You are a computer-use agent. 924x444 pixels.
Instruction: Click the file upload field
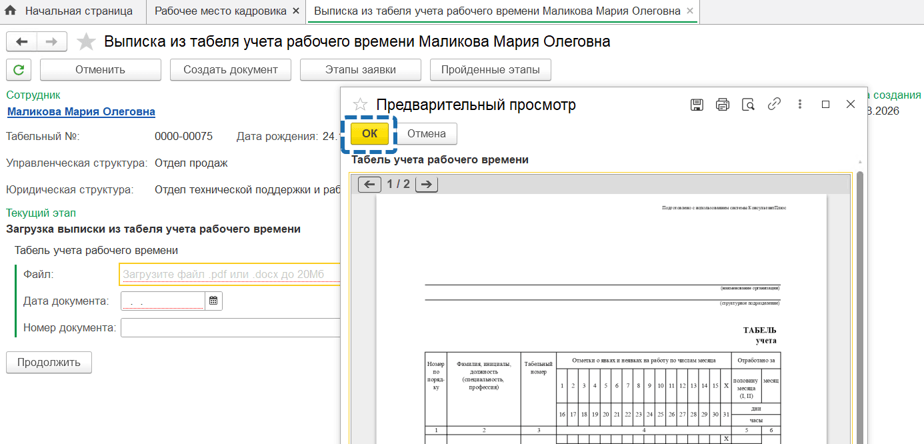[x=229, y=274]
